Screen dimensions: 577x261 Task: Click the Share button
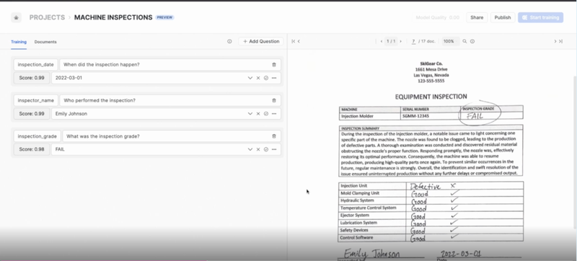click(x=477, y=17)
